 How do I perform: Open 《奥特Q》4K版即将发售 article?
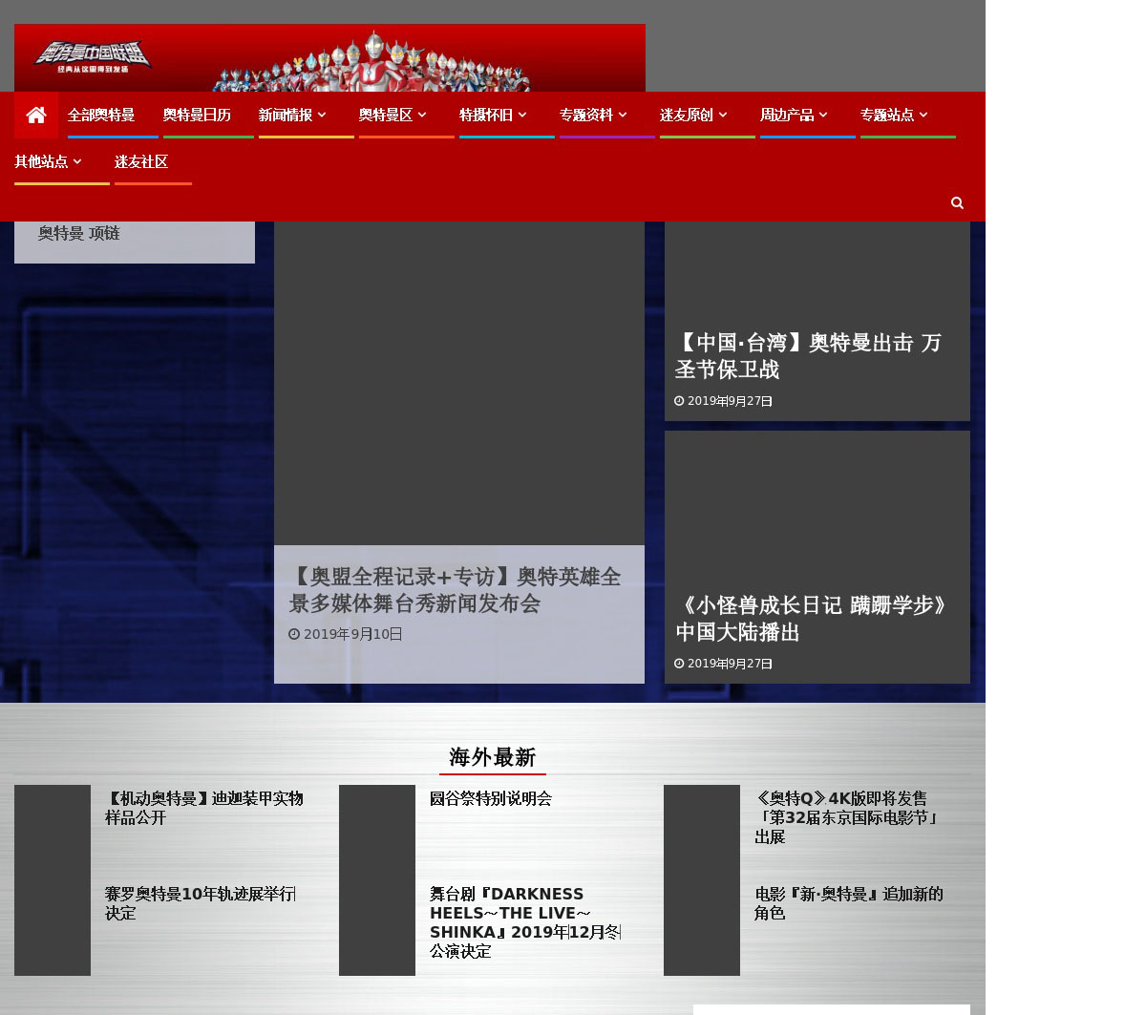tap(847, 817)
